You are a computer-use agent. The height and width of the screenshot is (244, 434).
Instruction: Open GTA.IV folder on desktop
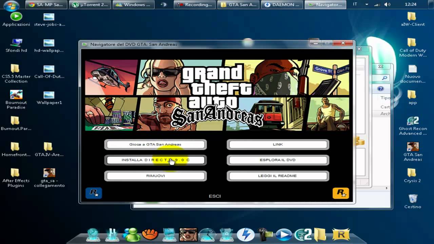49,149
